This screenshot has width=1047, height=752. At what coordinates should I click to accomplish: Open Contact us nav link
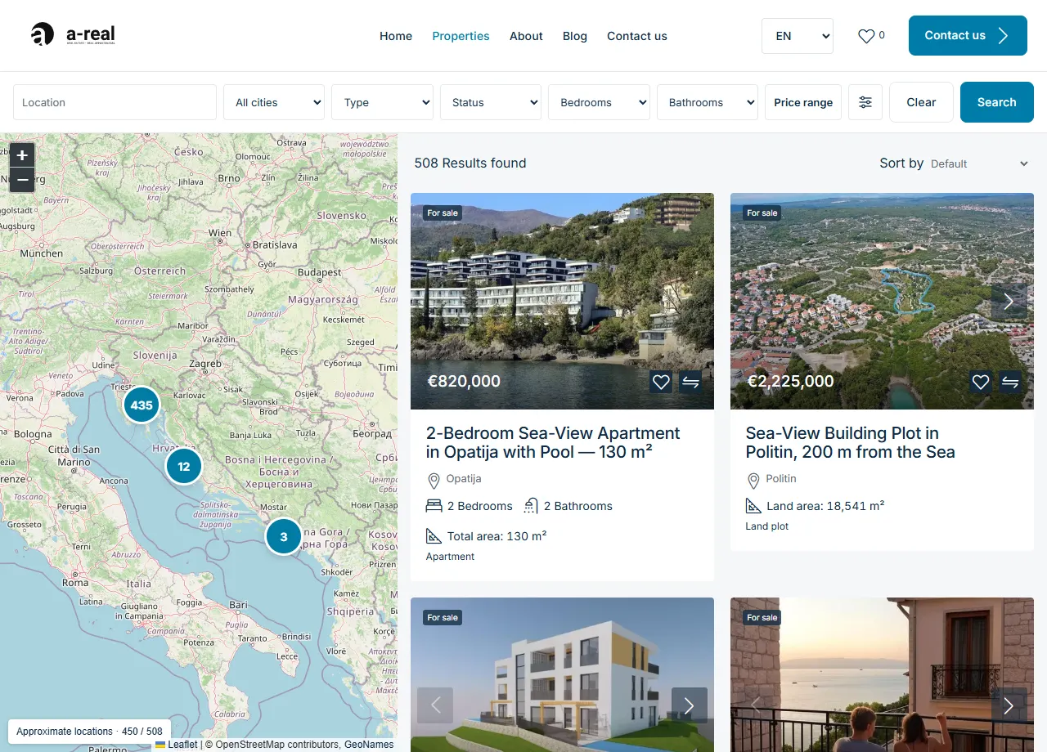pos(637,36)
